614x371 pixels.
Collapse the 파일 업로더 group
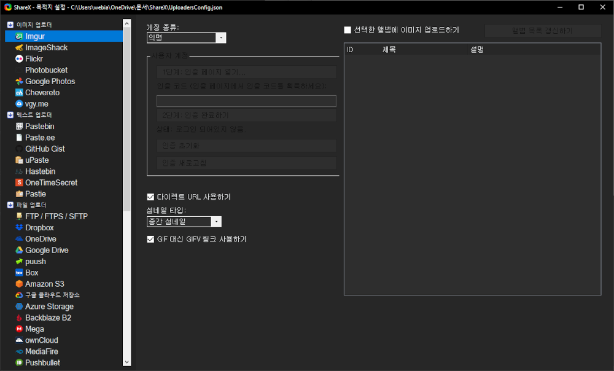pos(10,205)
